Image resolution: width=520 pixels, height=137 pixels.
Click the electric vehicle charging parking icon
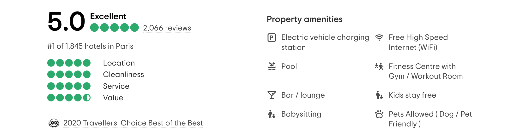[x=272, y=38]
